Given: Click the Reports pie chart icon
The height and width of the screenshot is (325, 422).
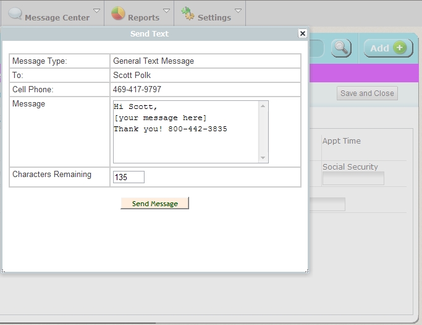Looking at the screenshot, I should pyautogui.click(x=118, y=14).
